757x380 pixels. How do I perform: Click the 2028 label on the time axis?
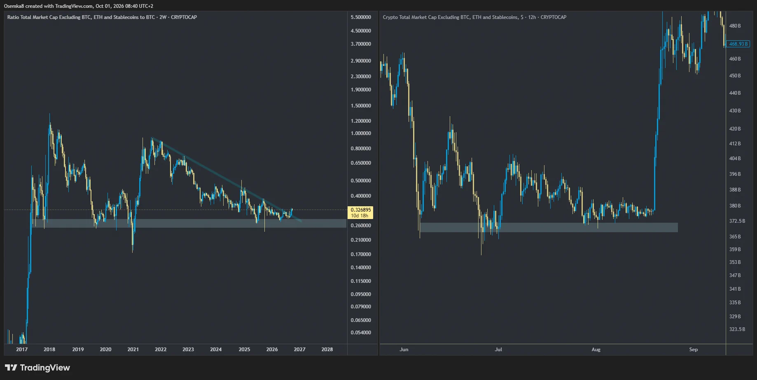(327, 350)
